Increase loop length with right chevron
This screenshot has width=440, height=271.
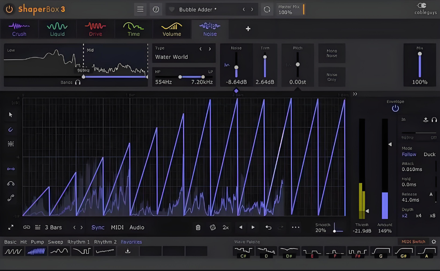tap(82, 227)
